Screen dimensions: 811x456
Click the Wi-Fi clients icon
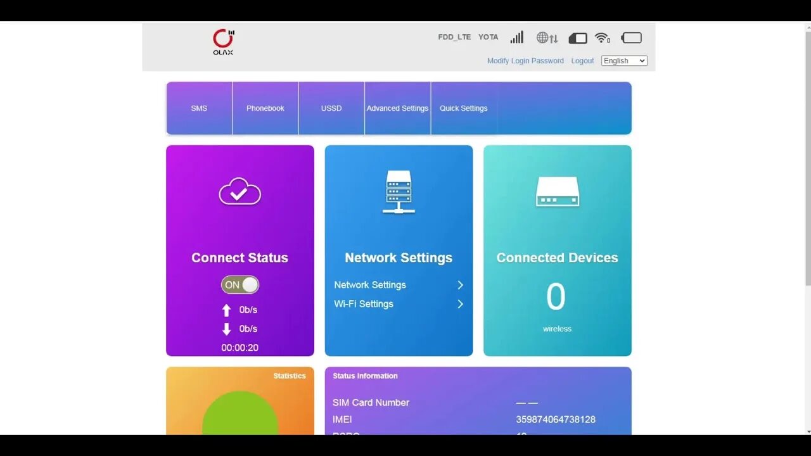[x=603, y=38]
